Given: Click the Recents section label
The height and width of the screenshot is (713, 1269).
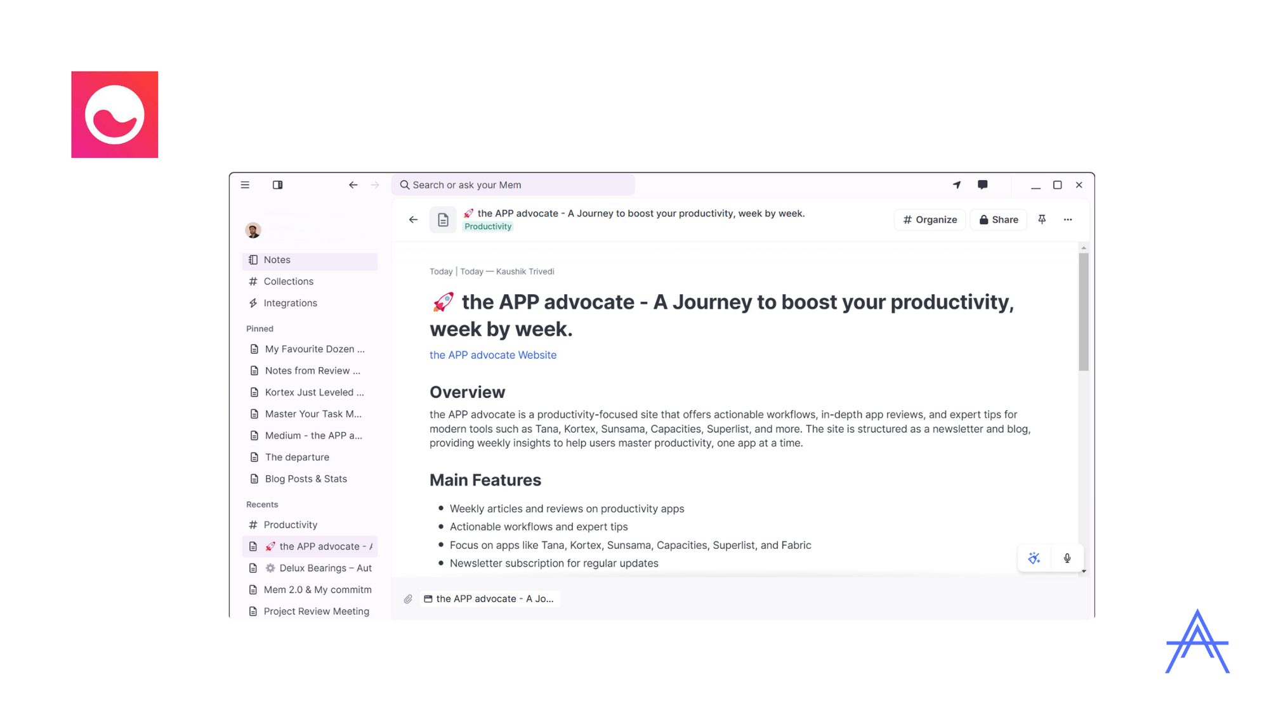Looking at the screenshot, I should [262, 504].
